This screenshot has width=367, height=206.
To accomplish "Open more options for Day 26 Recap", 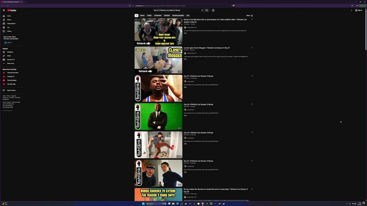I will pos(252,104).
